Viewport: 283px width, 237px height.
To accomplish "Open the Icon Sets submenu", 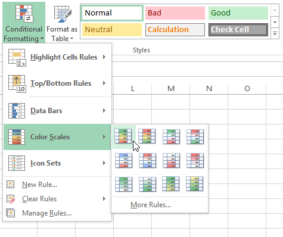I will 57,163.
